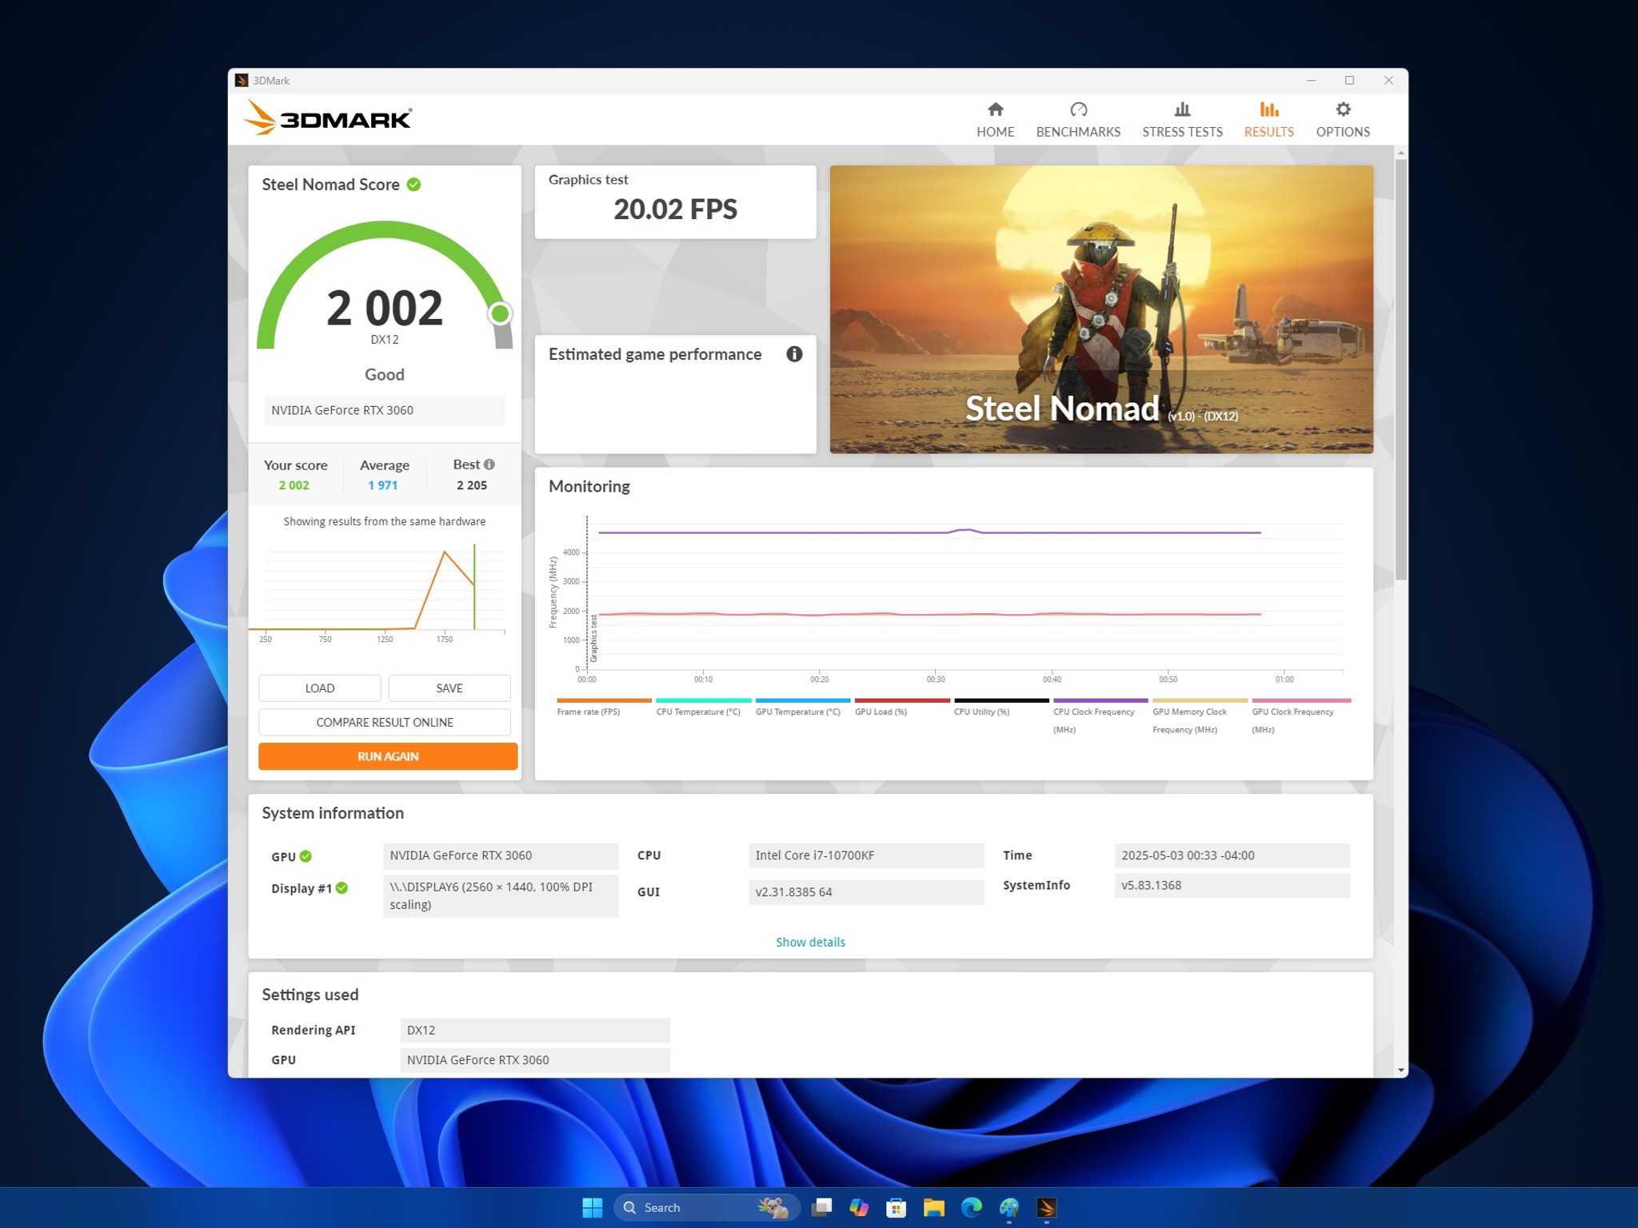The image size is (1638, 1228).
Task: Open File Explorer from taskbar
Action: (934, 1207)
